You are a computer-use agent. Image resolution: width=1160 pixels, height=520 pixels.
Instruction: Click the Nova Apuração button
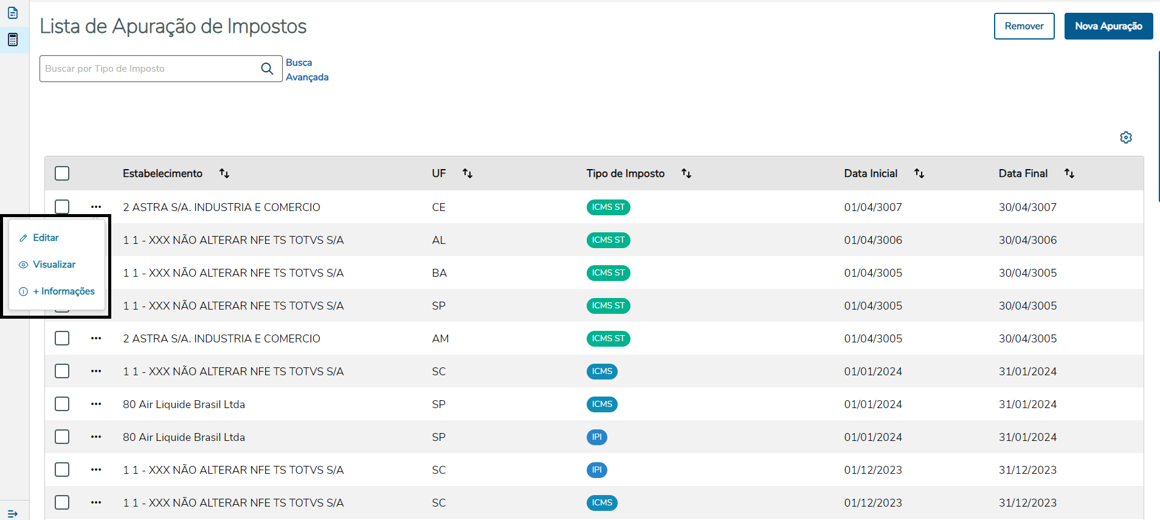tap(1108, 26)
